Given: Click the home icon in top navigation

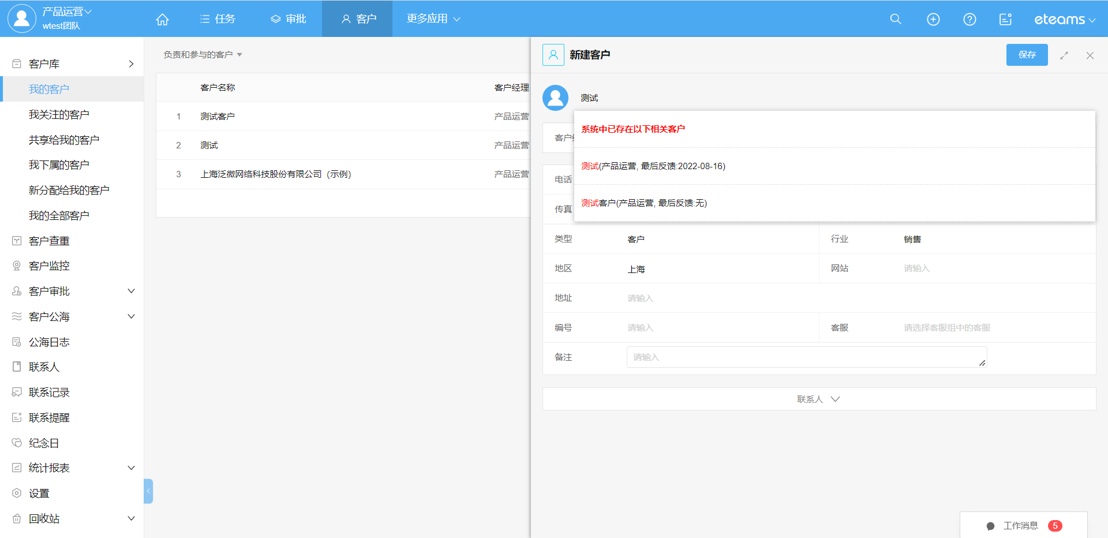Looking at the screenshot, I should [162, 19].
